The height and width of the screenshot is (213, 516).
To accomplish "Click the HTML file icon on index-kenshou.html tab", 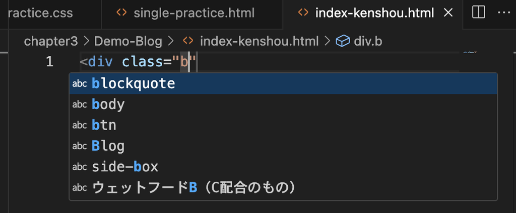I will 303,13.
